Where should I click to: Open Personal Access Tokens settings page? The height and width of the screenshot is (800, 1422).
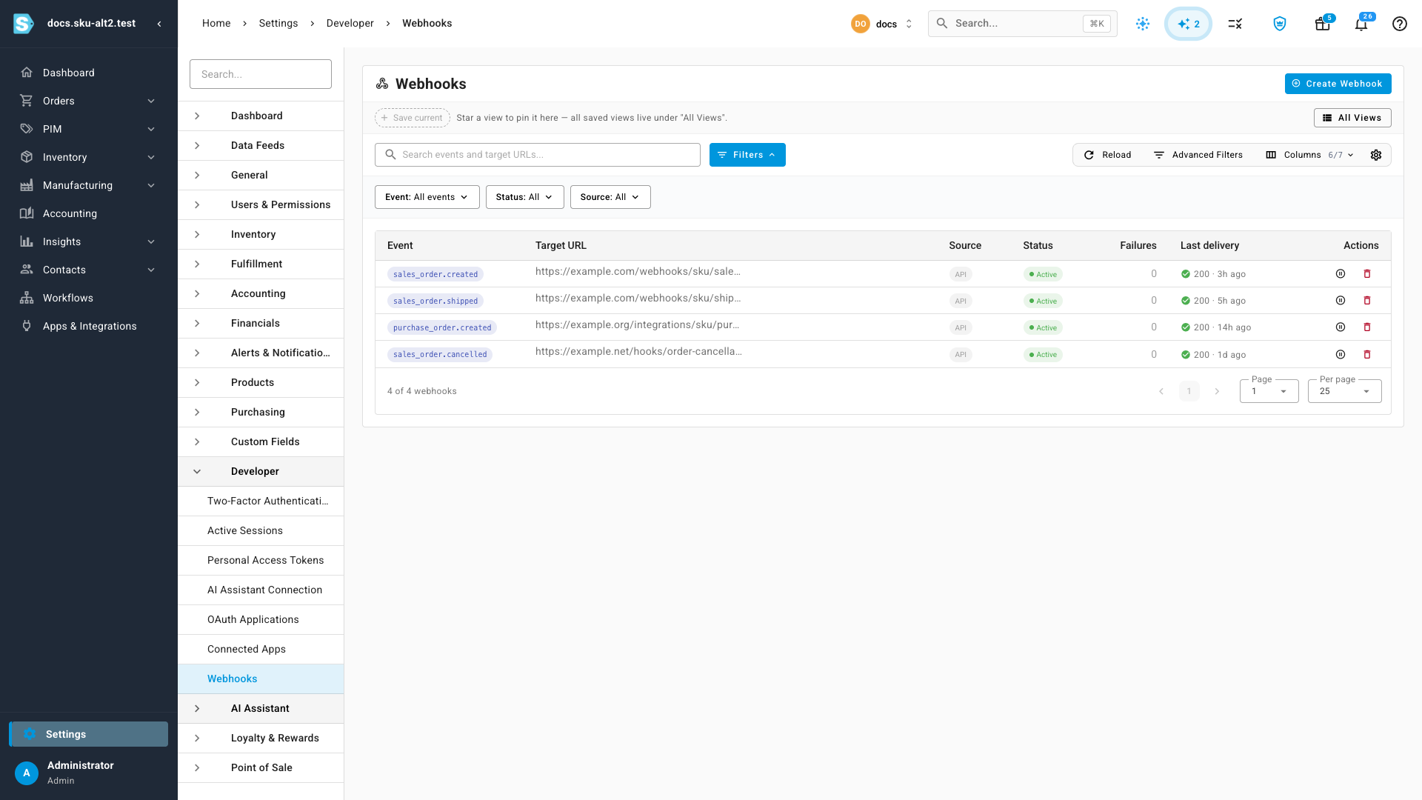click(x=261, y=560)
